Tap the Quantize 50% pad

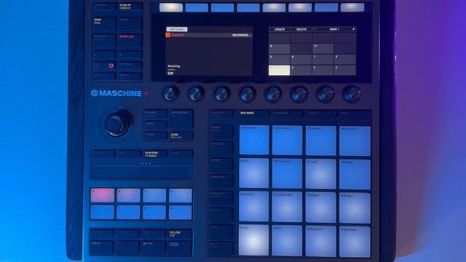point(287,207)
